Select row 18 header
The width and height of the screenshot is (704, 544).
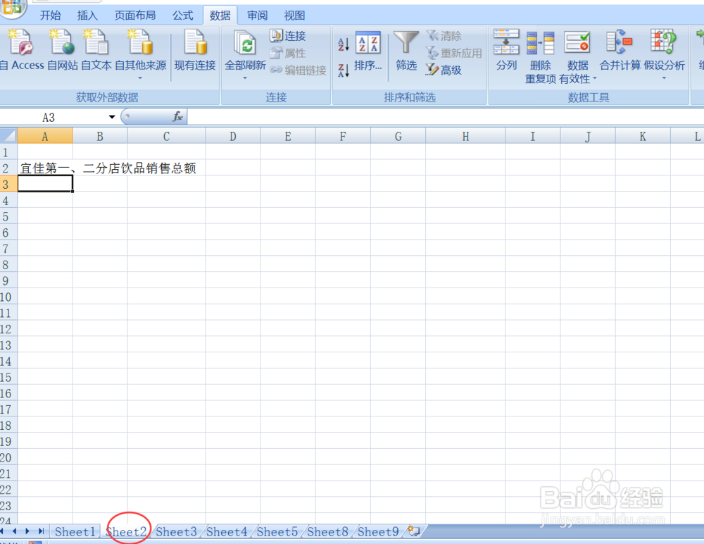[x=8, y=426]
